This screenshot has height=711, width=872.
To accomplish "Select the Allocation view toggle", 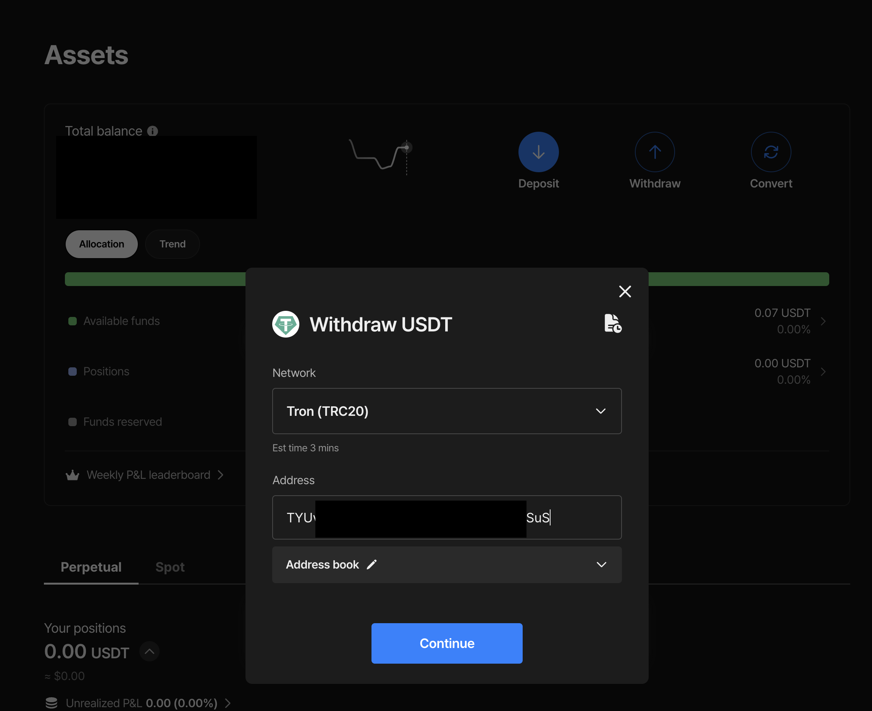I will coord(102,244).
